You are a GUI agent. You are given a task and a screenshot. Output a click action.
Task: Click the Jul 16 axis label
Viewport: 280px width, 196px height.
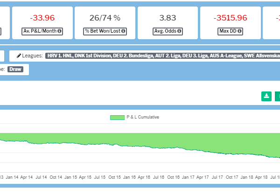pos(159,177)
